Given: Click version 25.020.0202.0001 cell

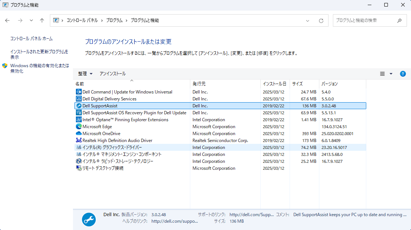Looking at the screenshot, I should click(337, 133).
